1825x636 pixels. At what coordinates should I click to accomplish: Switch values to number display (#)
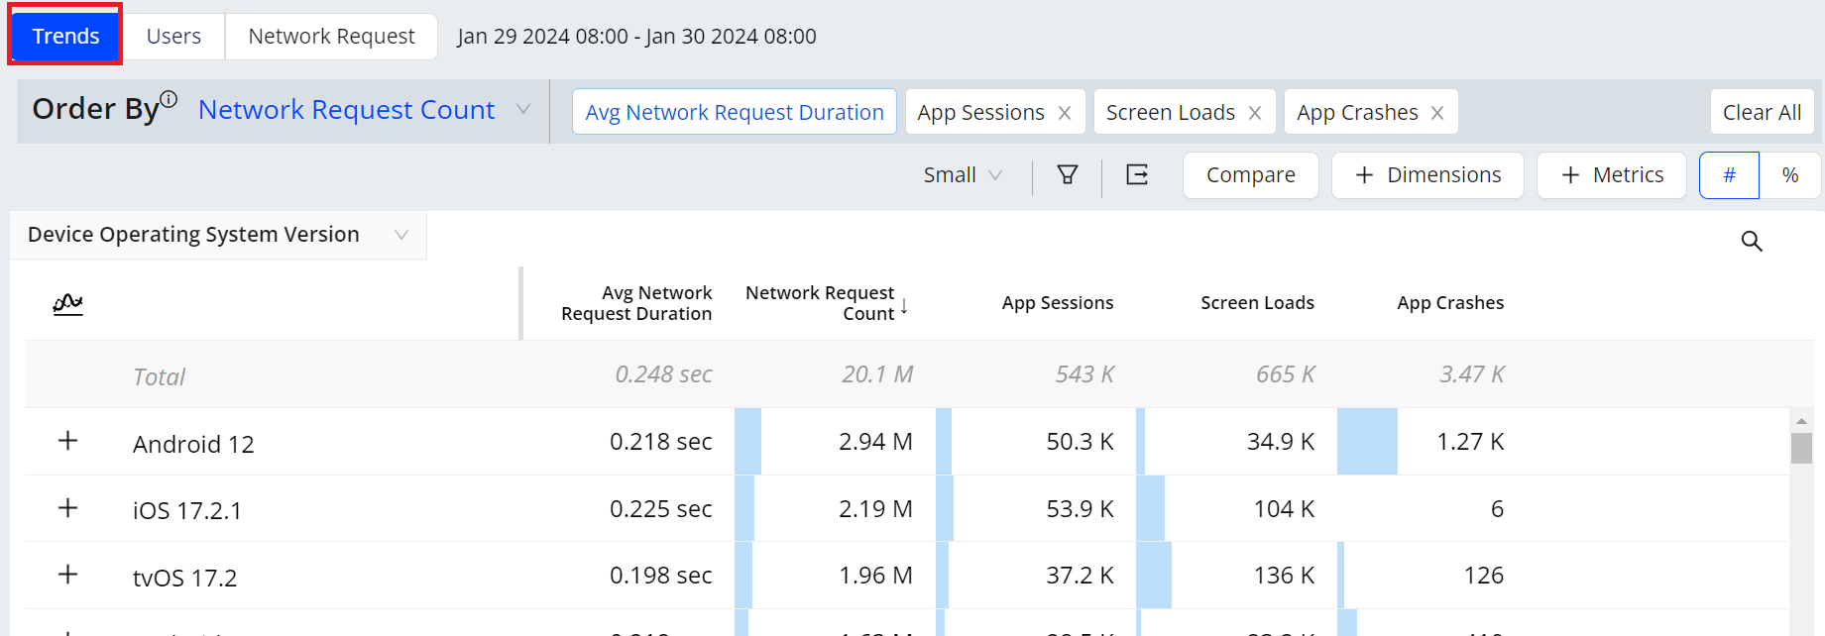[1729, 175]
